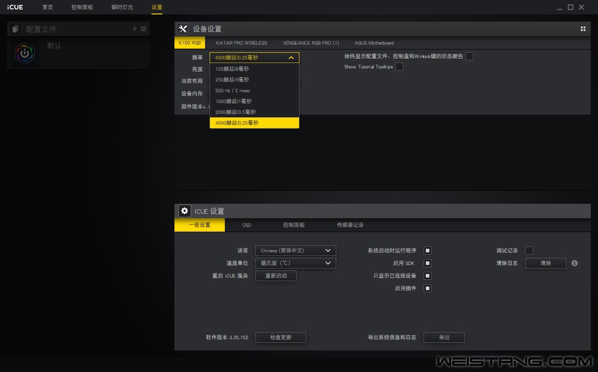
Task: Click the gear icon of iCUE 设置
Action: click(x=184, y=211)
